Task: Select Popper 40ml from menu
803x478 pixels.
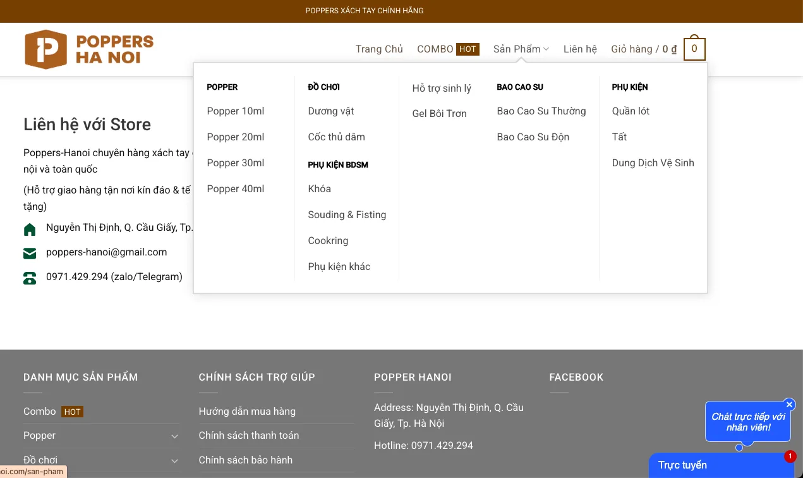Action: coord(236,188)
